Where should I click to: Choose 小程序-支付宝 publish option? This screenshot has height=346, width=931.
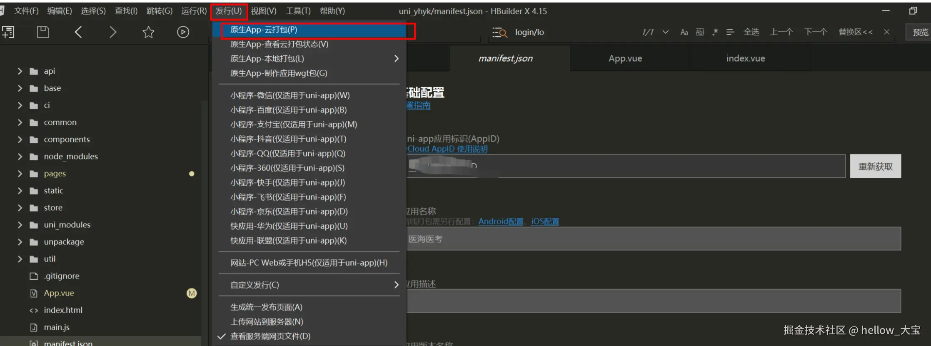pyautogui.click(x=309, y=124)
